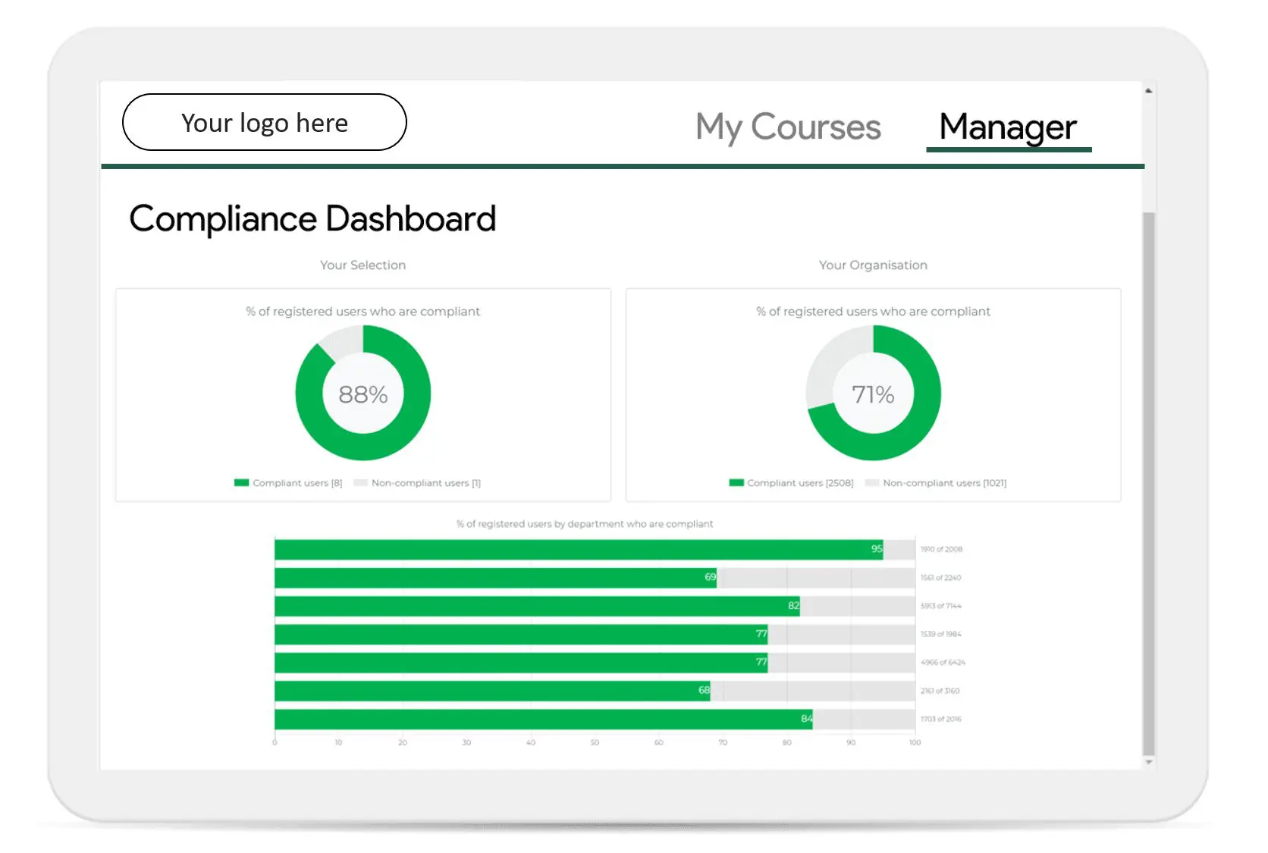Select the department bar showing 84
1268x853 pixels.
point(544,719)
